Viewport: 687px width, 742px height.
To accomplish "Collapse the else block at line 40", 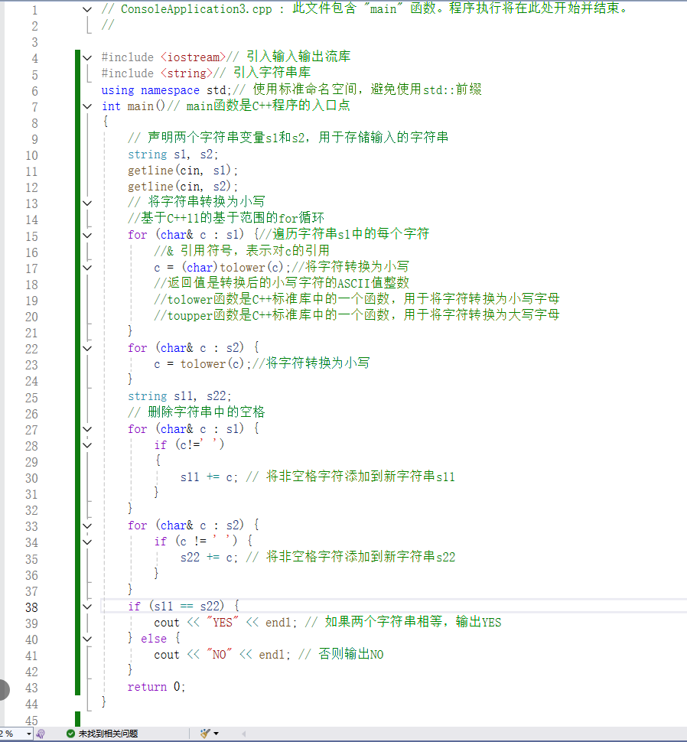I will [87, 639].
